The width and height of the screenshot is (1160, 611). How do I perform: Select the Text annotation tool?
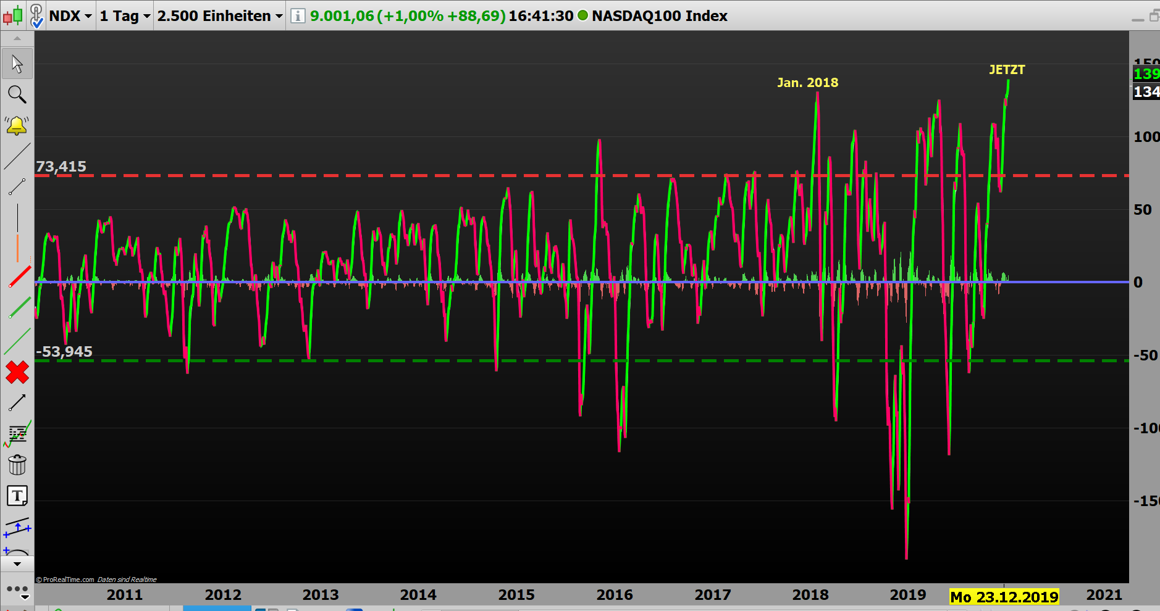coord(17,496)
